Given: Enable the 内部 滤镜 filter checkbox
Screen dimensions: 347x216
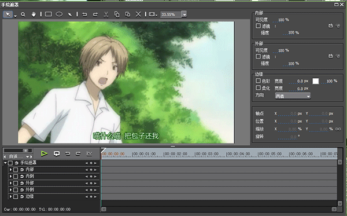Looking at the screenshot, I should [258, 26].
